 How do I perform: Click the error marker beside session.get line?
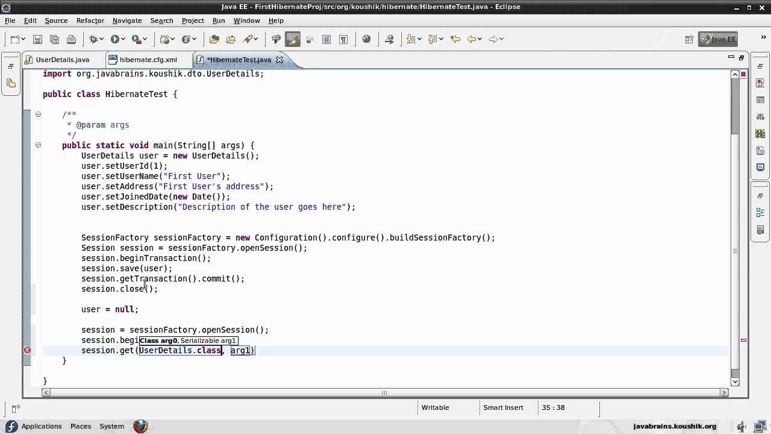(x=27, y=350)
